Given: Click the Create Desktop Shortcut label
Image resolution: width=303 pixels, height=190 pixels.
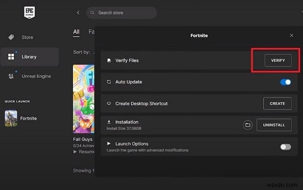Looking at the screenshot, I should [x=141, y=103].
